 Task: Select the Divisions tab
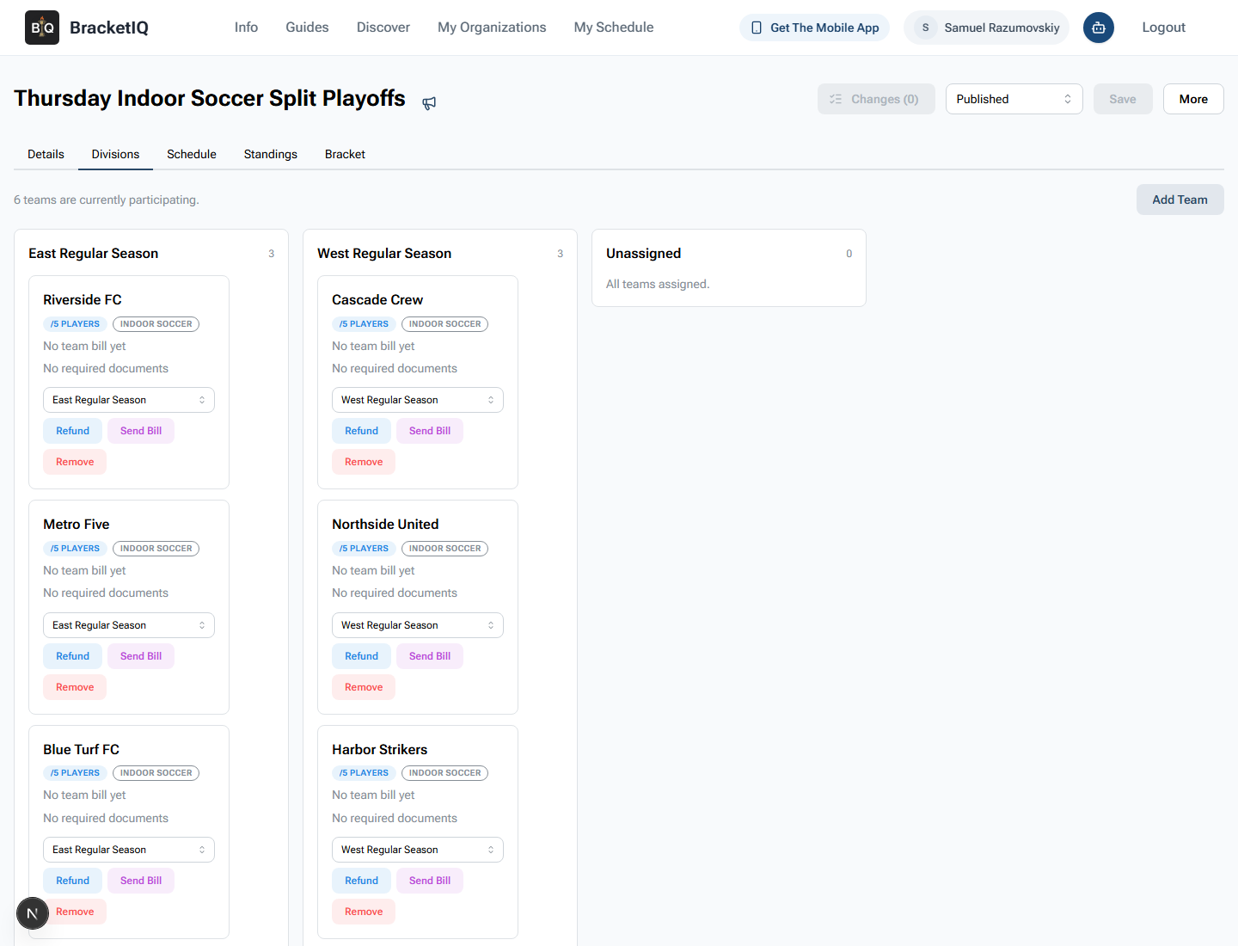point(115,154)
